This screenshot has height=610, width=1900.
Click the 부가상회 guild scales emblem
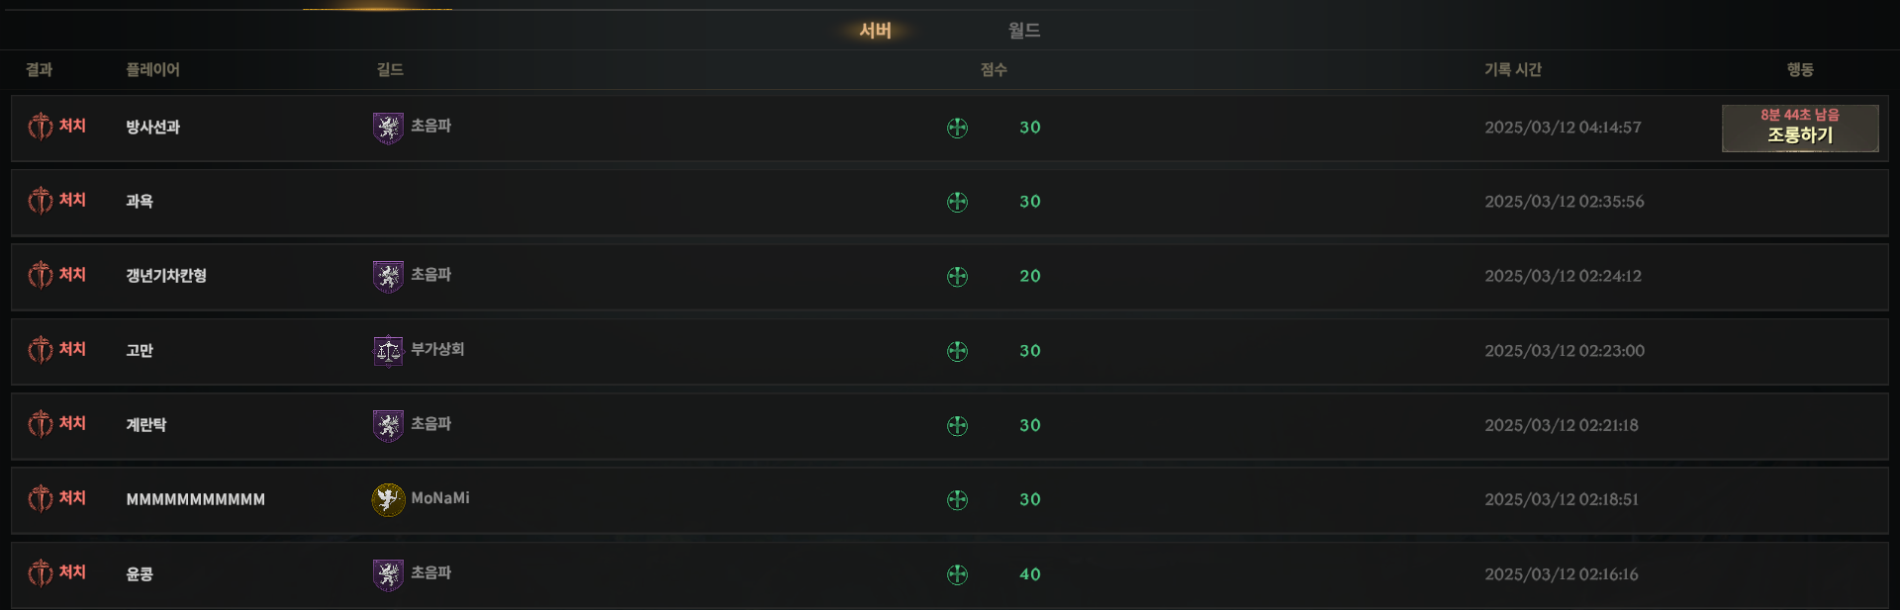pos(388,351)
